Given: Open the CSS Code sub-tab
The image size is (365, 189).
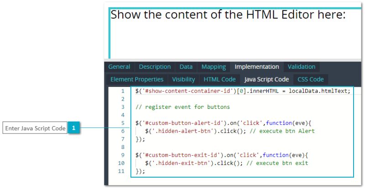Looking at the screenshot, I should click(311, 80).
